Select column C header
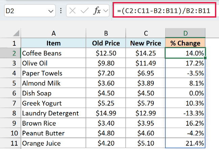 [x=146, y=33]
